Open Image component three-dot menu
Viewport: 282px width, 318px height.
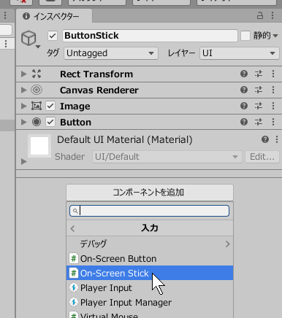coord(273,106)
